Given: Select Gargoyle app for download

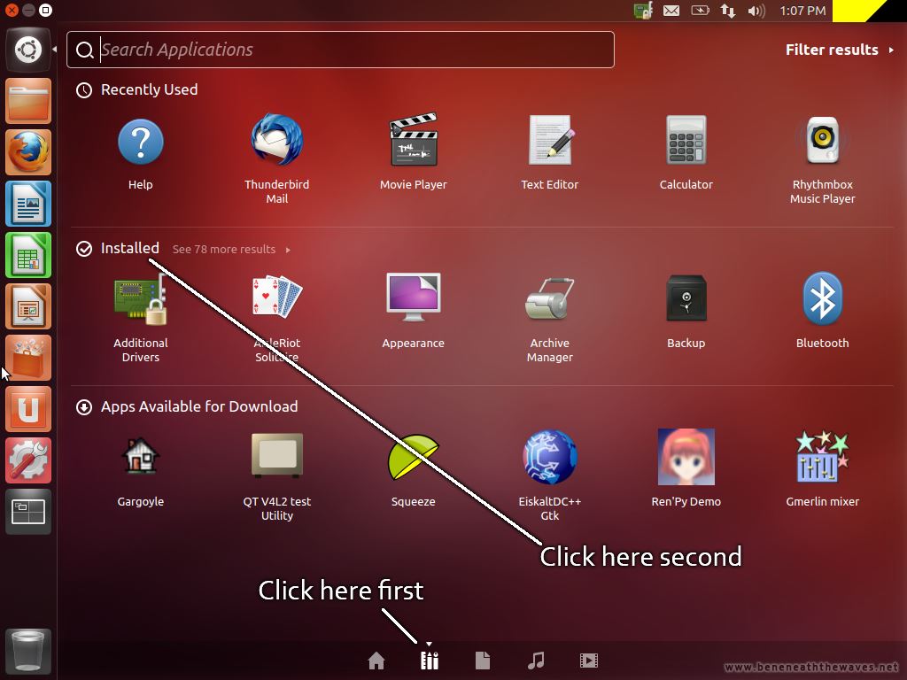Looking at the screenshot, I should tap(141, 456).
